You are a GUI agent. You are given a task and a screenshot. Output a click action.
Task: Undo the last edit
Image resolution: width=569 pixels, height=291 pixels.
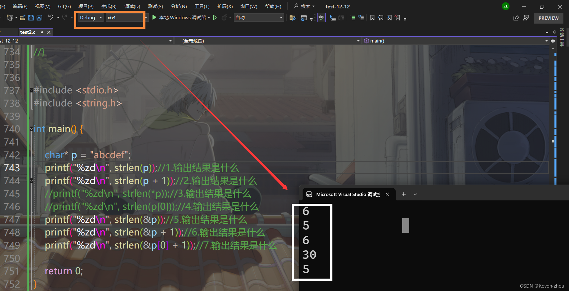(x=51, y=17)
